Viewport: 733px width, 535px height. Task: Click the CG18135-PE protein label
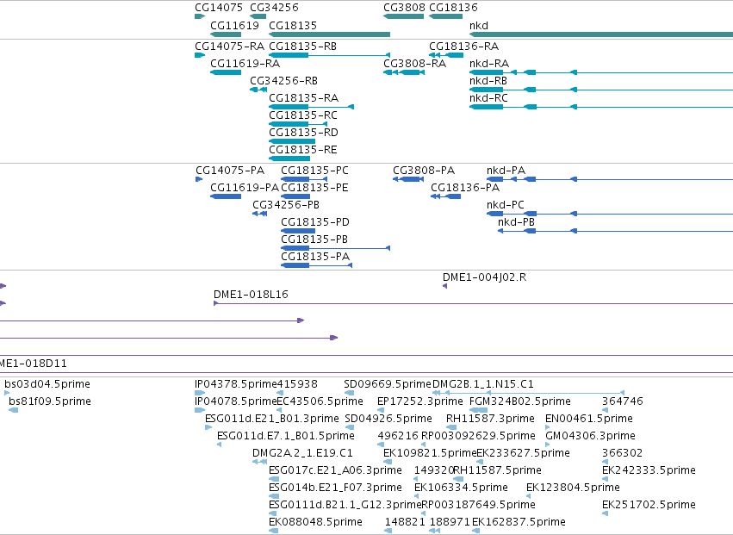coord(314,188)
